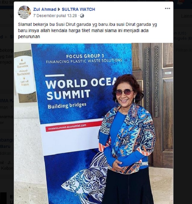Click the search box showing 'ibu su'
192x204 pixels.
pos(7,2)
